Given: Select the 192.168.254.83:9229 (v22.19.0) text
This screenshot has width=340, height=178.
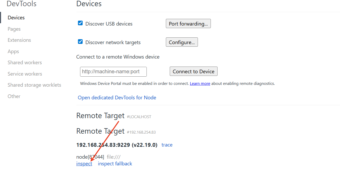Looking at the screenshot, I should 117,145.
